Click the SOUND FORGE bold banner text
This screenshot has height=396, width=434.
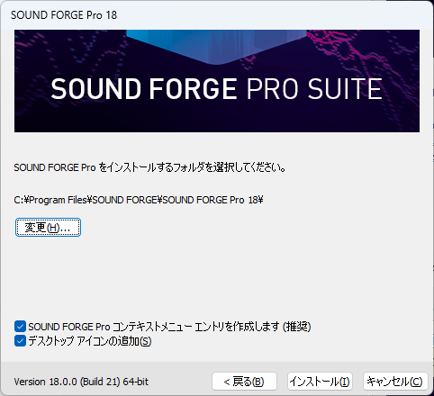point(144,89)
